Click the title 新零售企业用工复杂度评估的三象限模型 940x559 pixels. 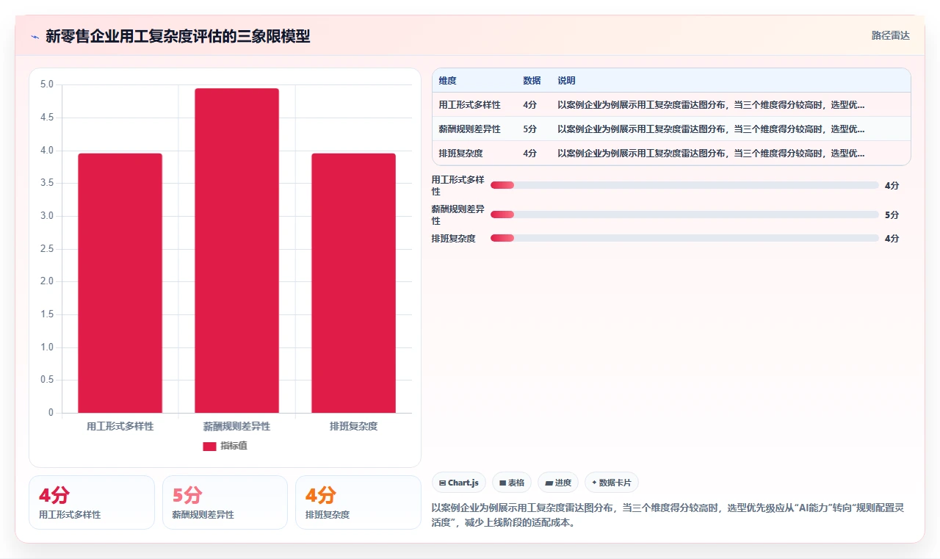178,36
